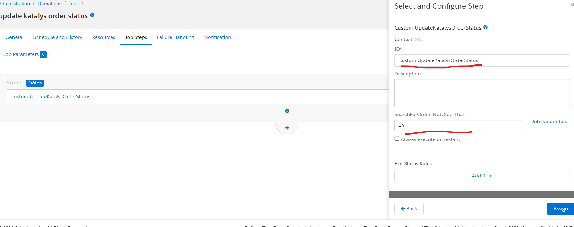This screenshot has height=227, width=574.
Task: Click the Assign button
Action: tap(560, 209)
